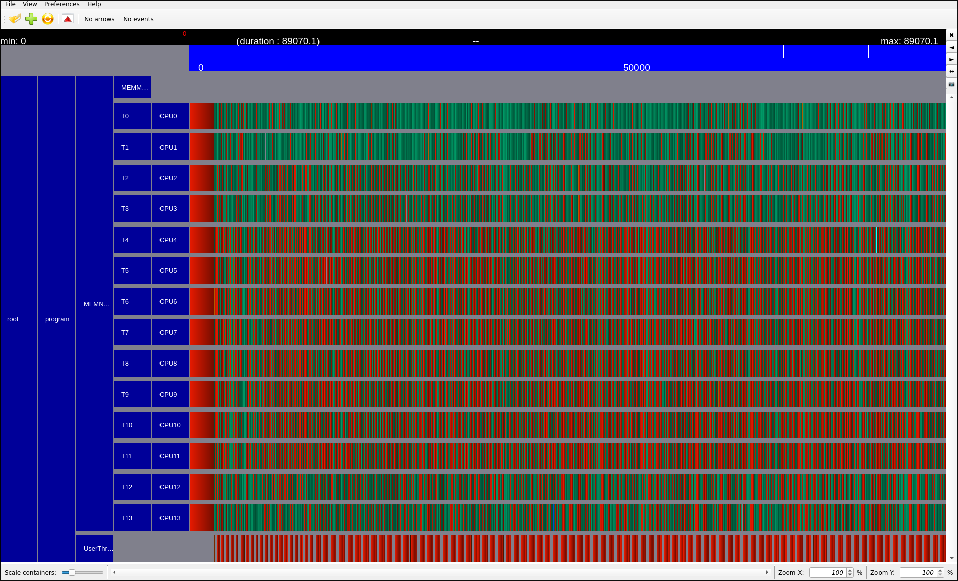Click the Scale containers slider handle
The width and height of the screenshot is (958, 581).
[72, 572]
